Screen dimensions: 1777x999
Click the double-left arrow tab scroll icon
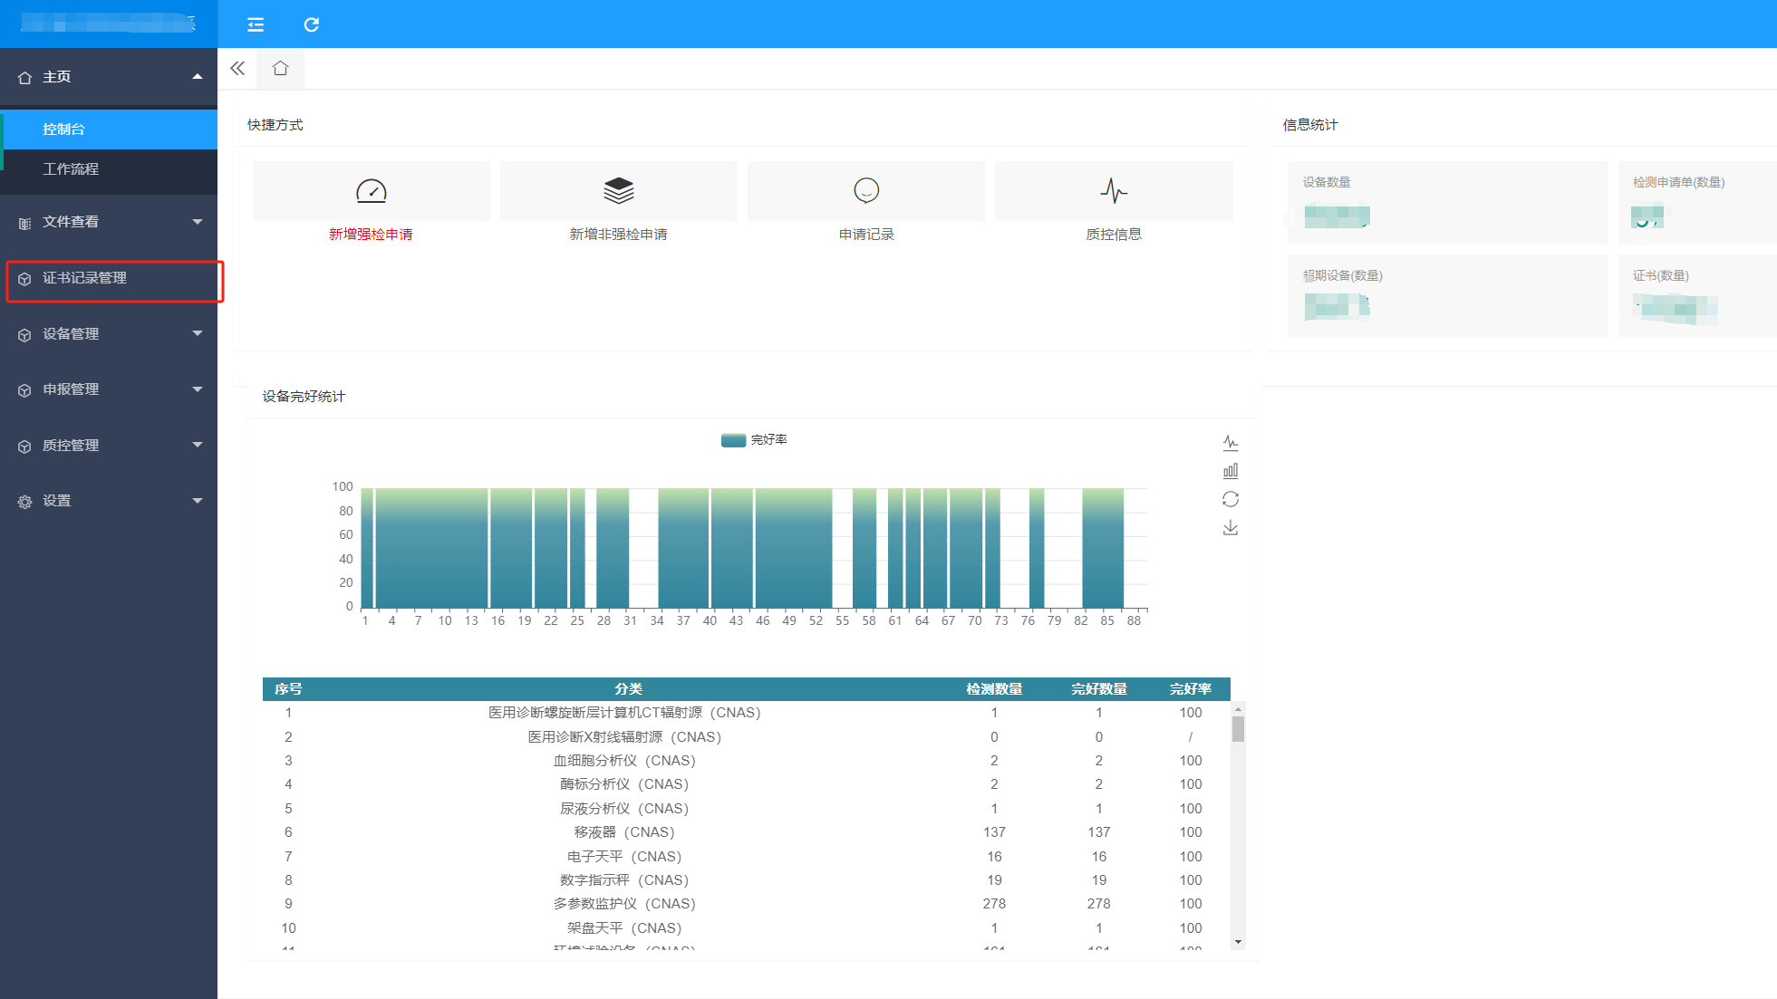pos(237,69)
